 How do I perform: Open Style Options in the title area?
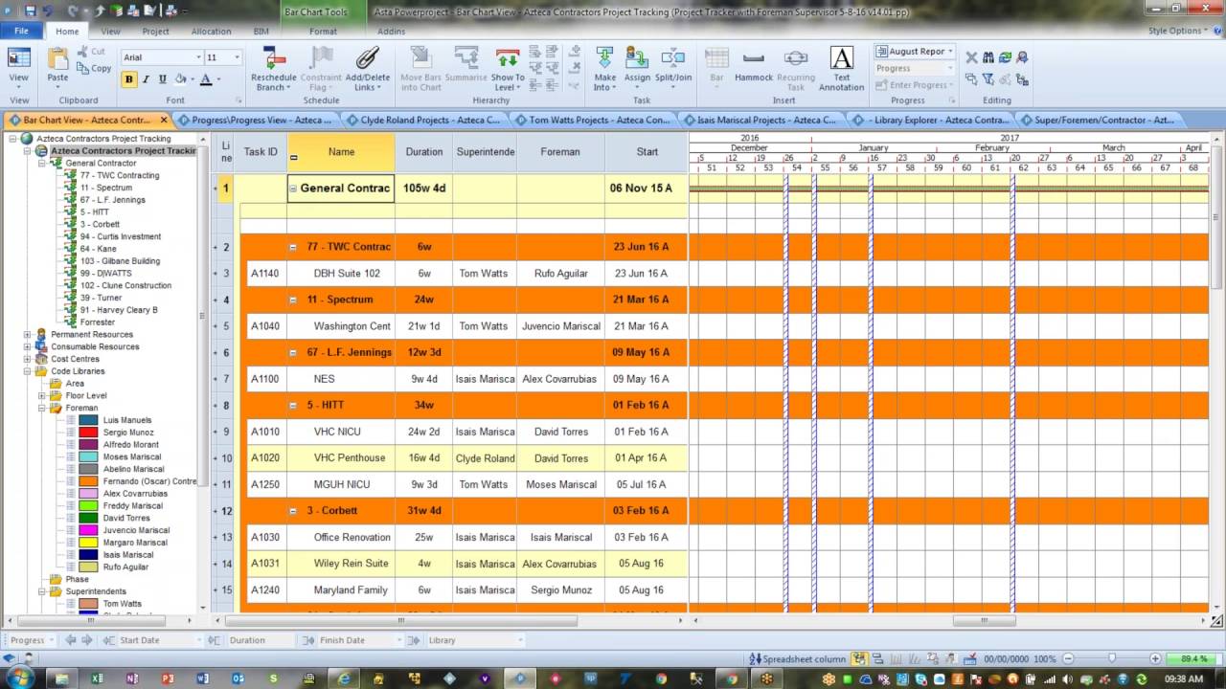pos(1179,31)
